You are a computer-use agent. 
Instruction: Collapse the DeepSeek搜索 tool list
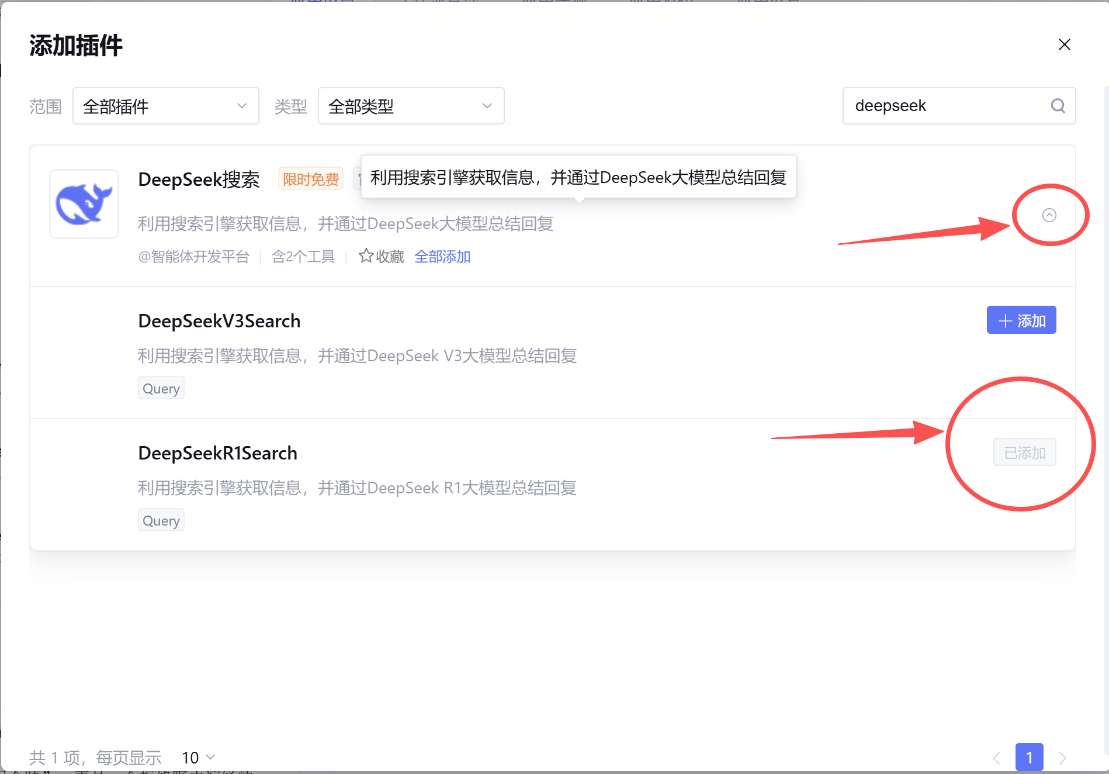pyautogui.click(x=1049, y=215)
